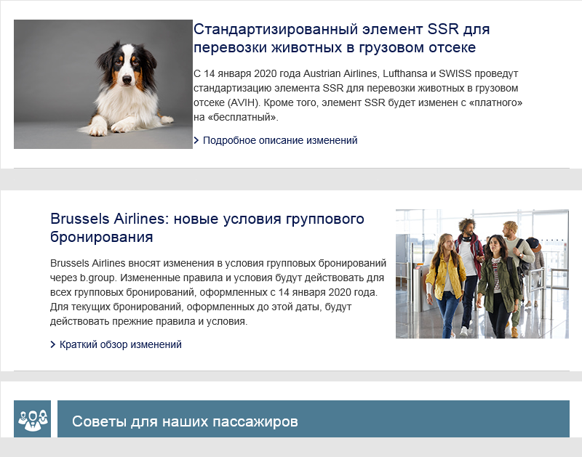
Task: Click heading about SSR element for animals
Action: coord(341,39)
